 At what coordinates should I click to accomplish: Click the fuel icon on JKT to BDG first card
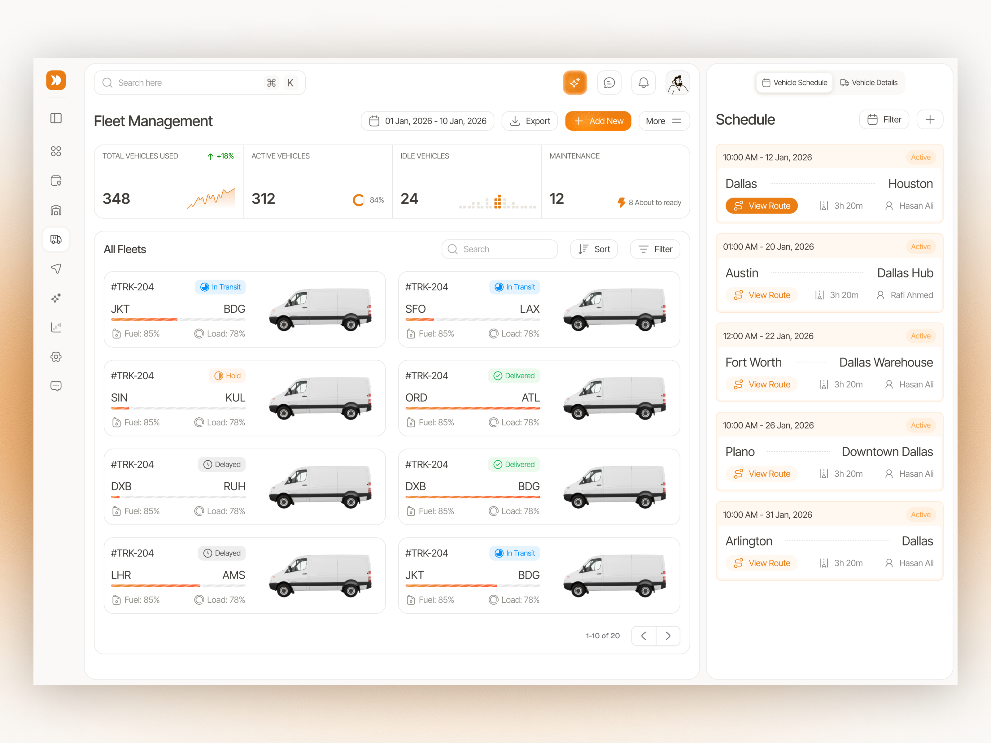point(116,334)
